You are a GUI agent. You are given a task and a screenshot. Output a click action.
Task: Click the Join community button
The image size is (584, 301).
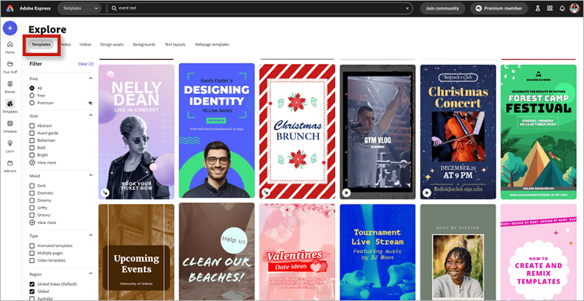[x=441, y=9]
